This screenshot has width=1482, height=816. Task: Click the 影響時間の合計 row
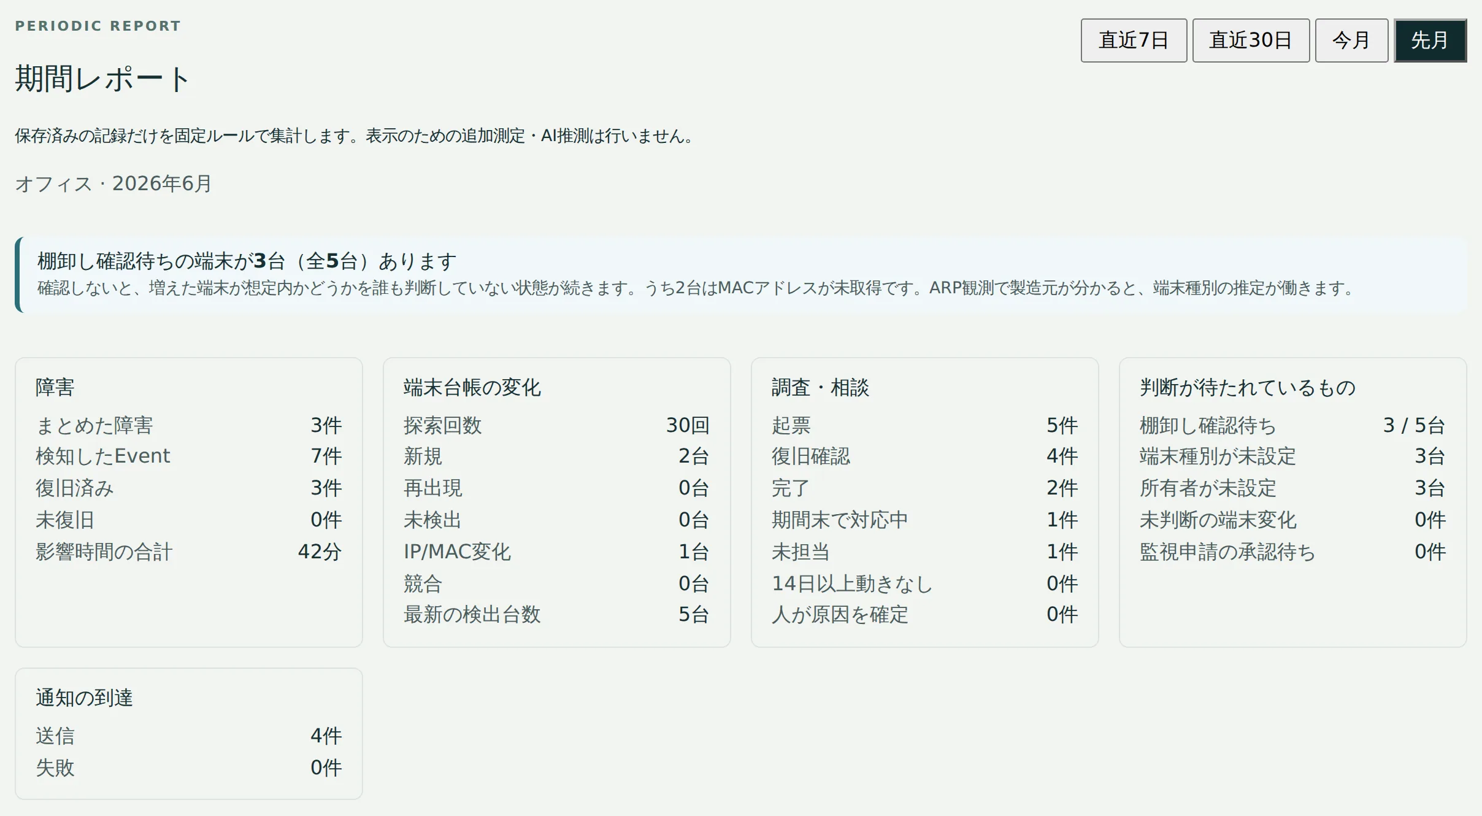(x=189, y=552)
